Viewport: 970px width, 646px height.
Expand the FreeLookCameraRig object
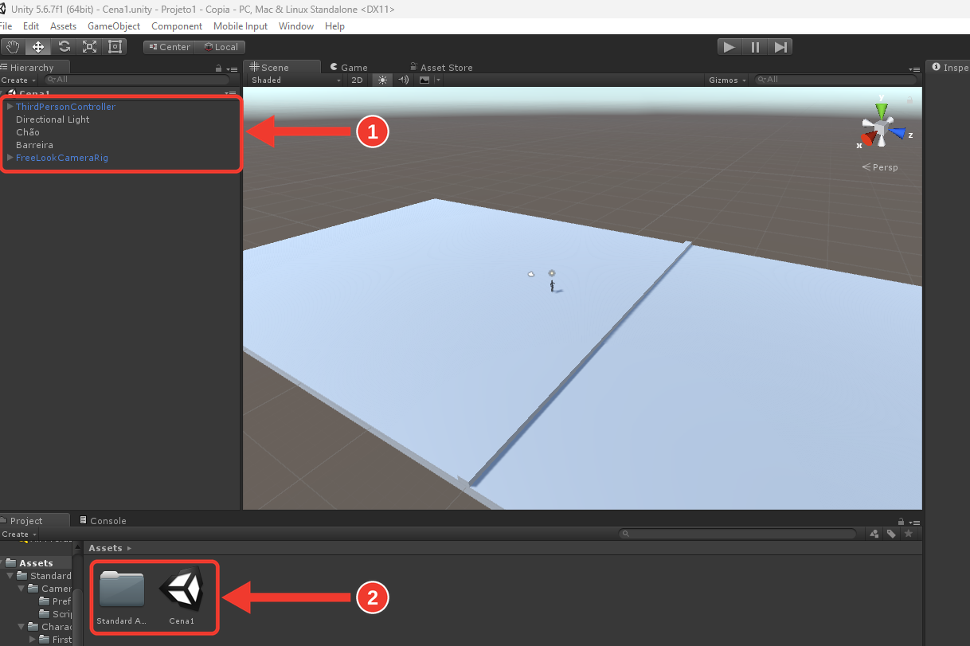click(x=10, y=158)
